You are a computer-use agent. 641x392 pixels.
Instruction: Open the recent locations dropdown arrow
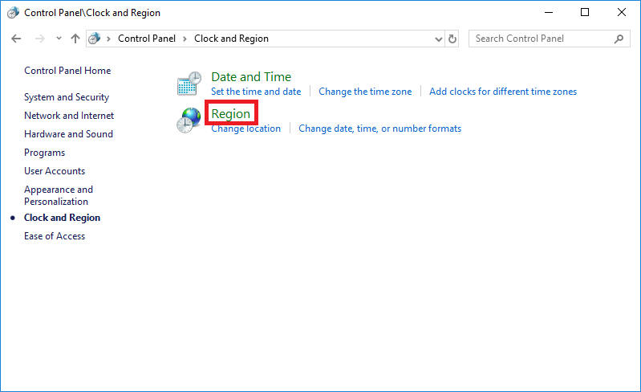point(59,39)
